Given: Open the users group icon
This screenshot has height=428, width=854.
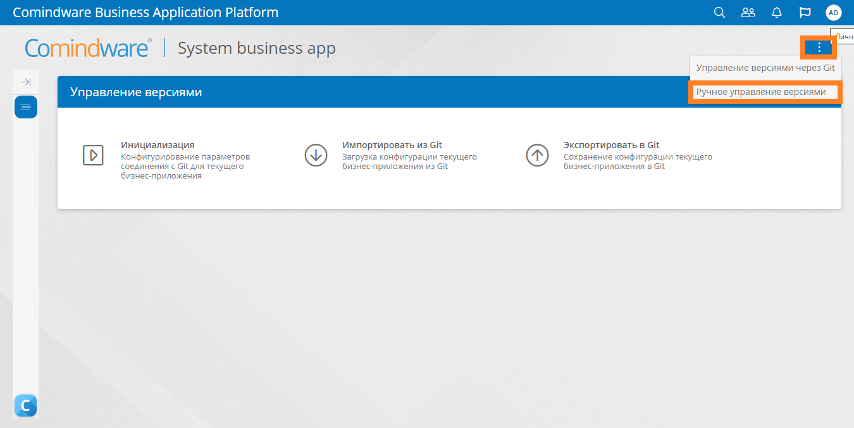Looking at the screenshot, I should (x=748, y=13).
